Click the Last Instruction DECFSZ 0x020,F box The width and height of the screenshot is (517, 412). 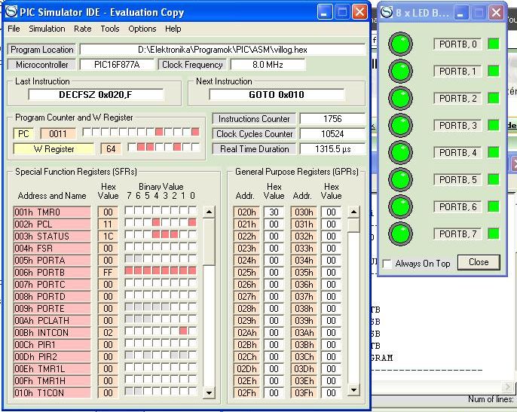pos(96,95)
